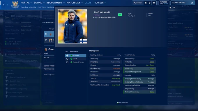This screenshot has width=198, height=111.
Task: Click the Negotiating attribute row
Action: click(139, 89)
